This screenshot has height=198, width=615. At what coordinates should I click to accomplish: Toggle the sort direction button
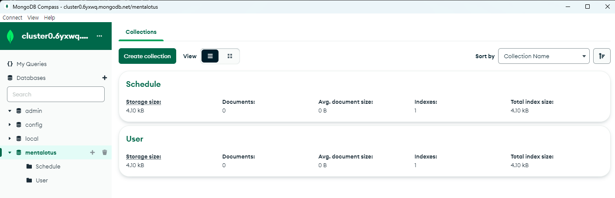pos(601,56)
